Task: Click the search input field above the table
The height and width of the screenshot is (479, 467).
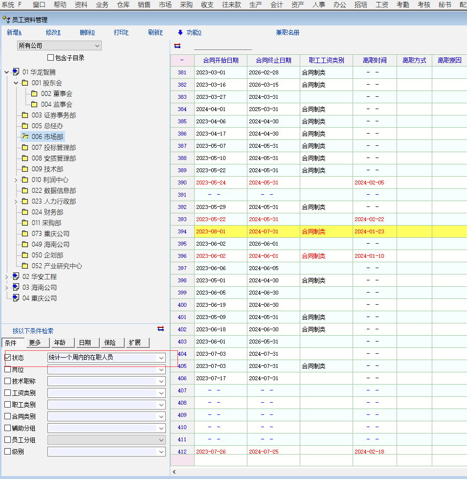Action: pos(222,46)
